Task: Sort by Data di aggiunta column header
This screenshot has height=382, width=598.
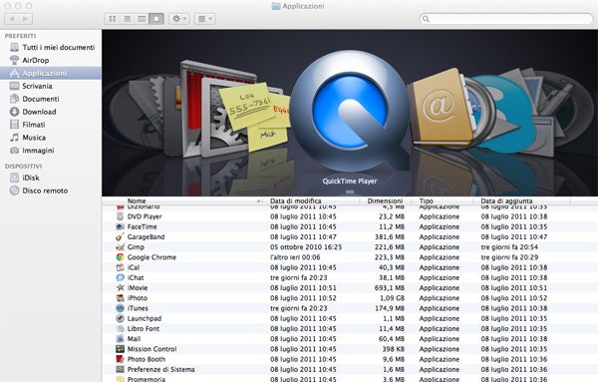Action: click(506, 200)
